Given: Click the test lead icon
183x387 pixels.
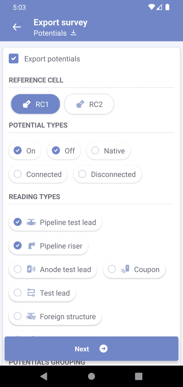Looking at the screenshot, I should 31,293.
